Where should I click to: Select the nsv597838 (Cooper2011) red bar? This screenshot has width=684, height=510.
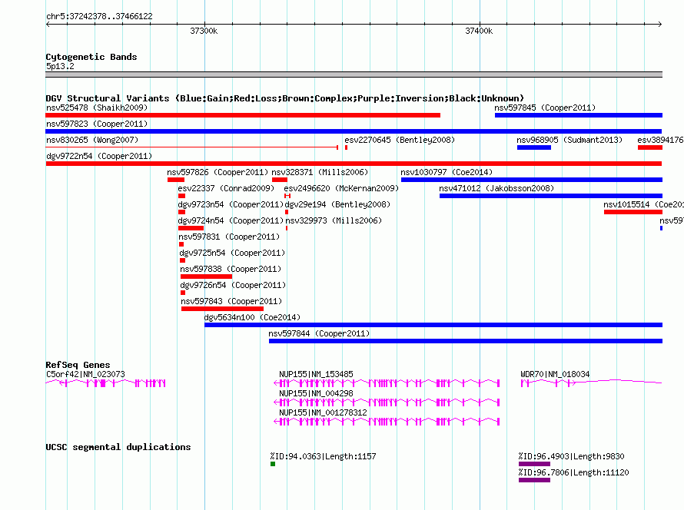pos(206,277)
